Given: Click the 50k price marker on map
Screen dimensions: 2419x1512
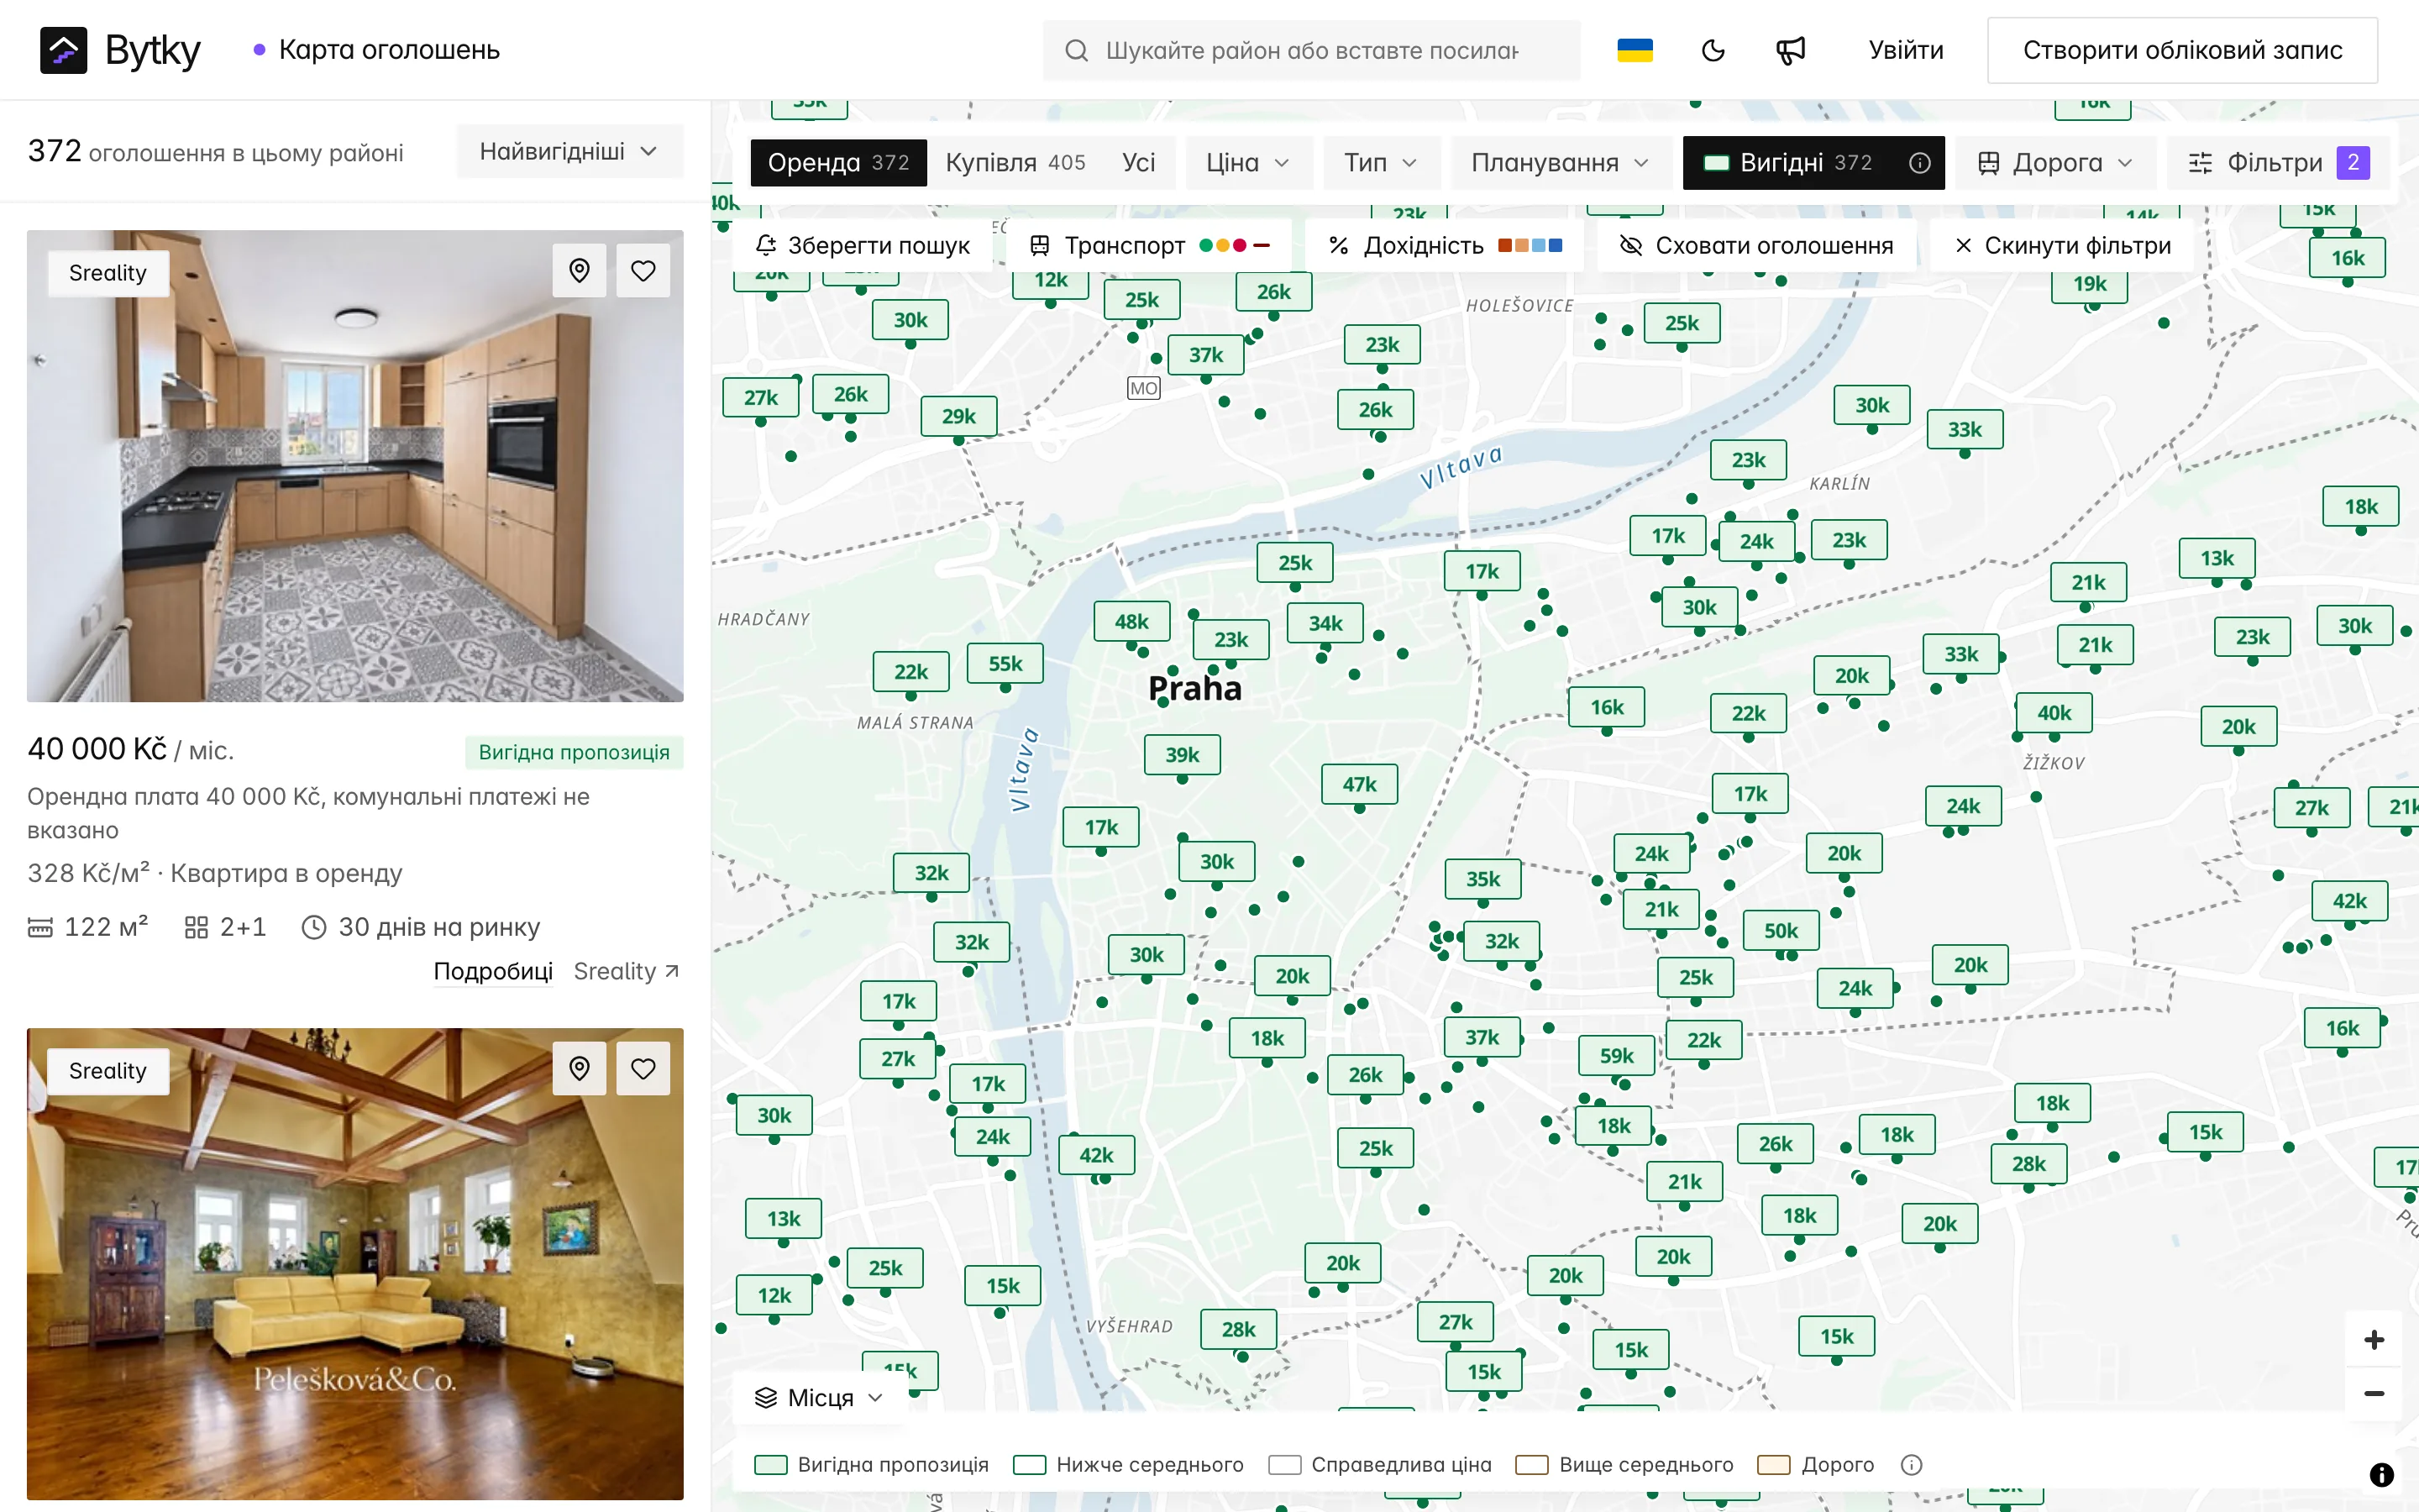Looking at the screenshot, I should tap(1781, 930).
